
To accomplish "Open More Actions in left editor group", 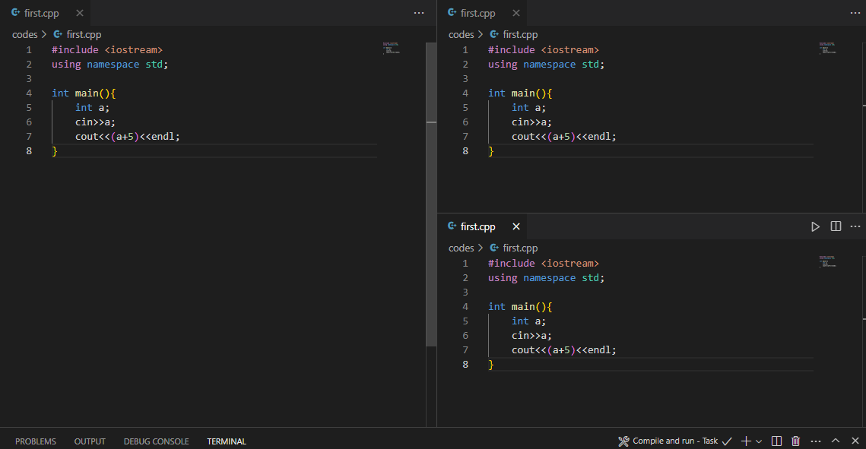I will point(419,13).
